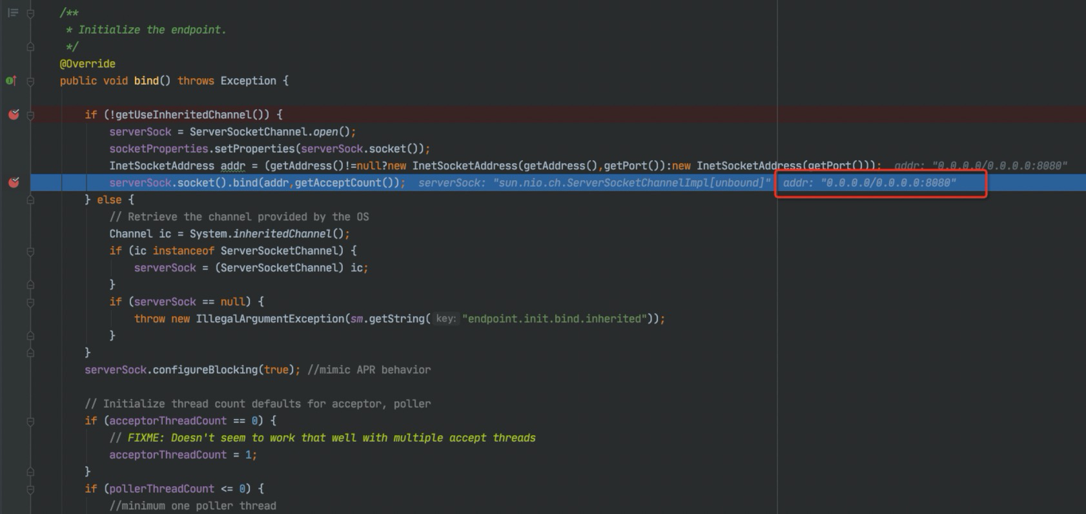Viewport: 1086px width, 514px height.
Task: Click 'acceptorThreadCount = 1;' assignment
Action: pos(183,455)
